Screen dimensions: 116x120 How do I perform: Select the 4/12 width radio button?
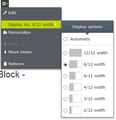65,87
